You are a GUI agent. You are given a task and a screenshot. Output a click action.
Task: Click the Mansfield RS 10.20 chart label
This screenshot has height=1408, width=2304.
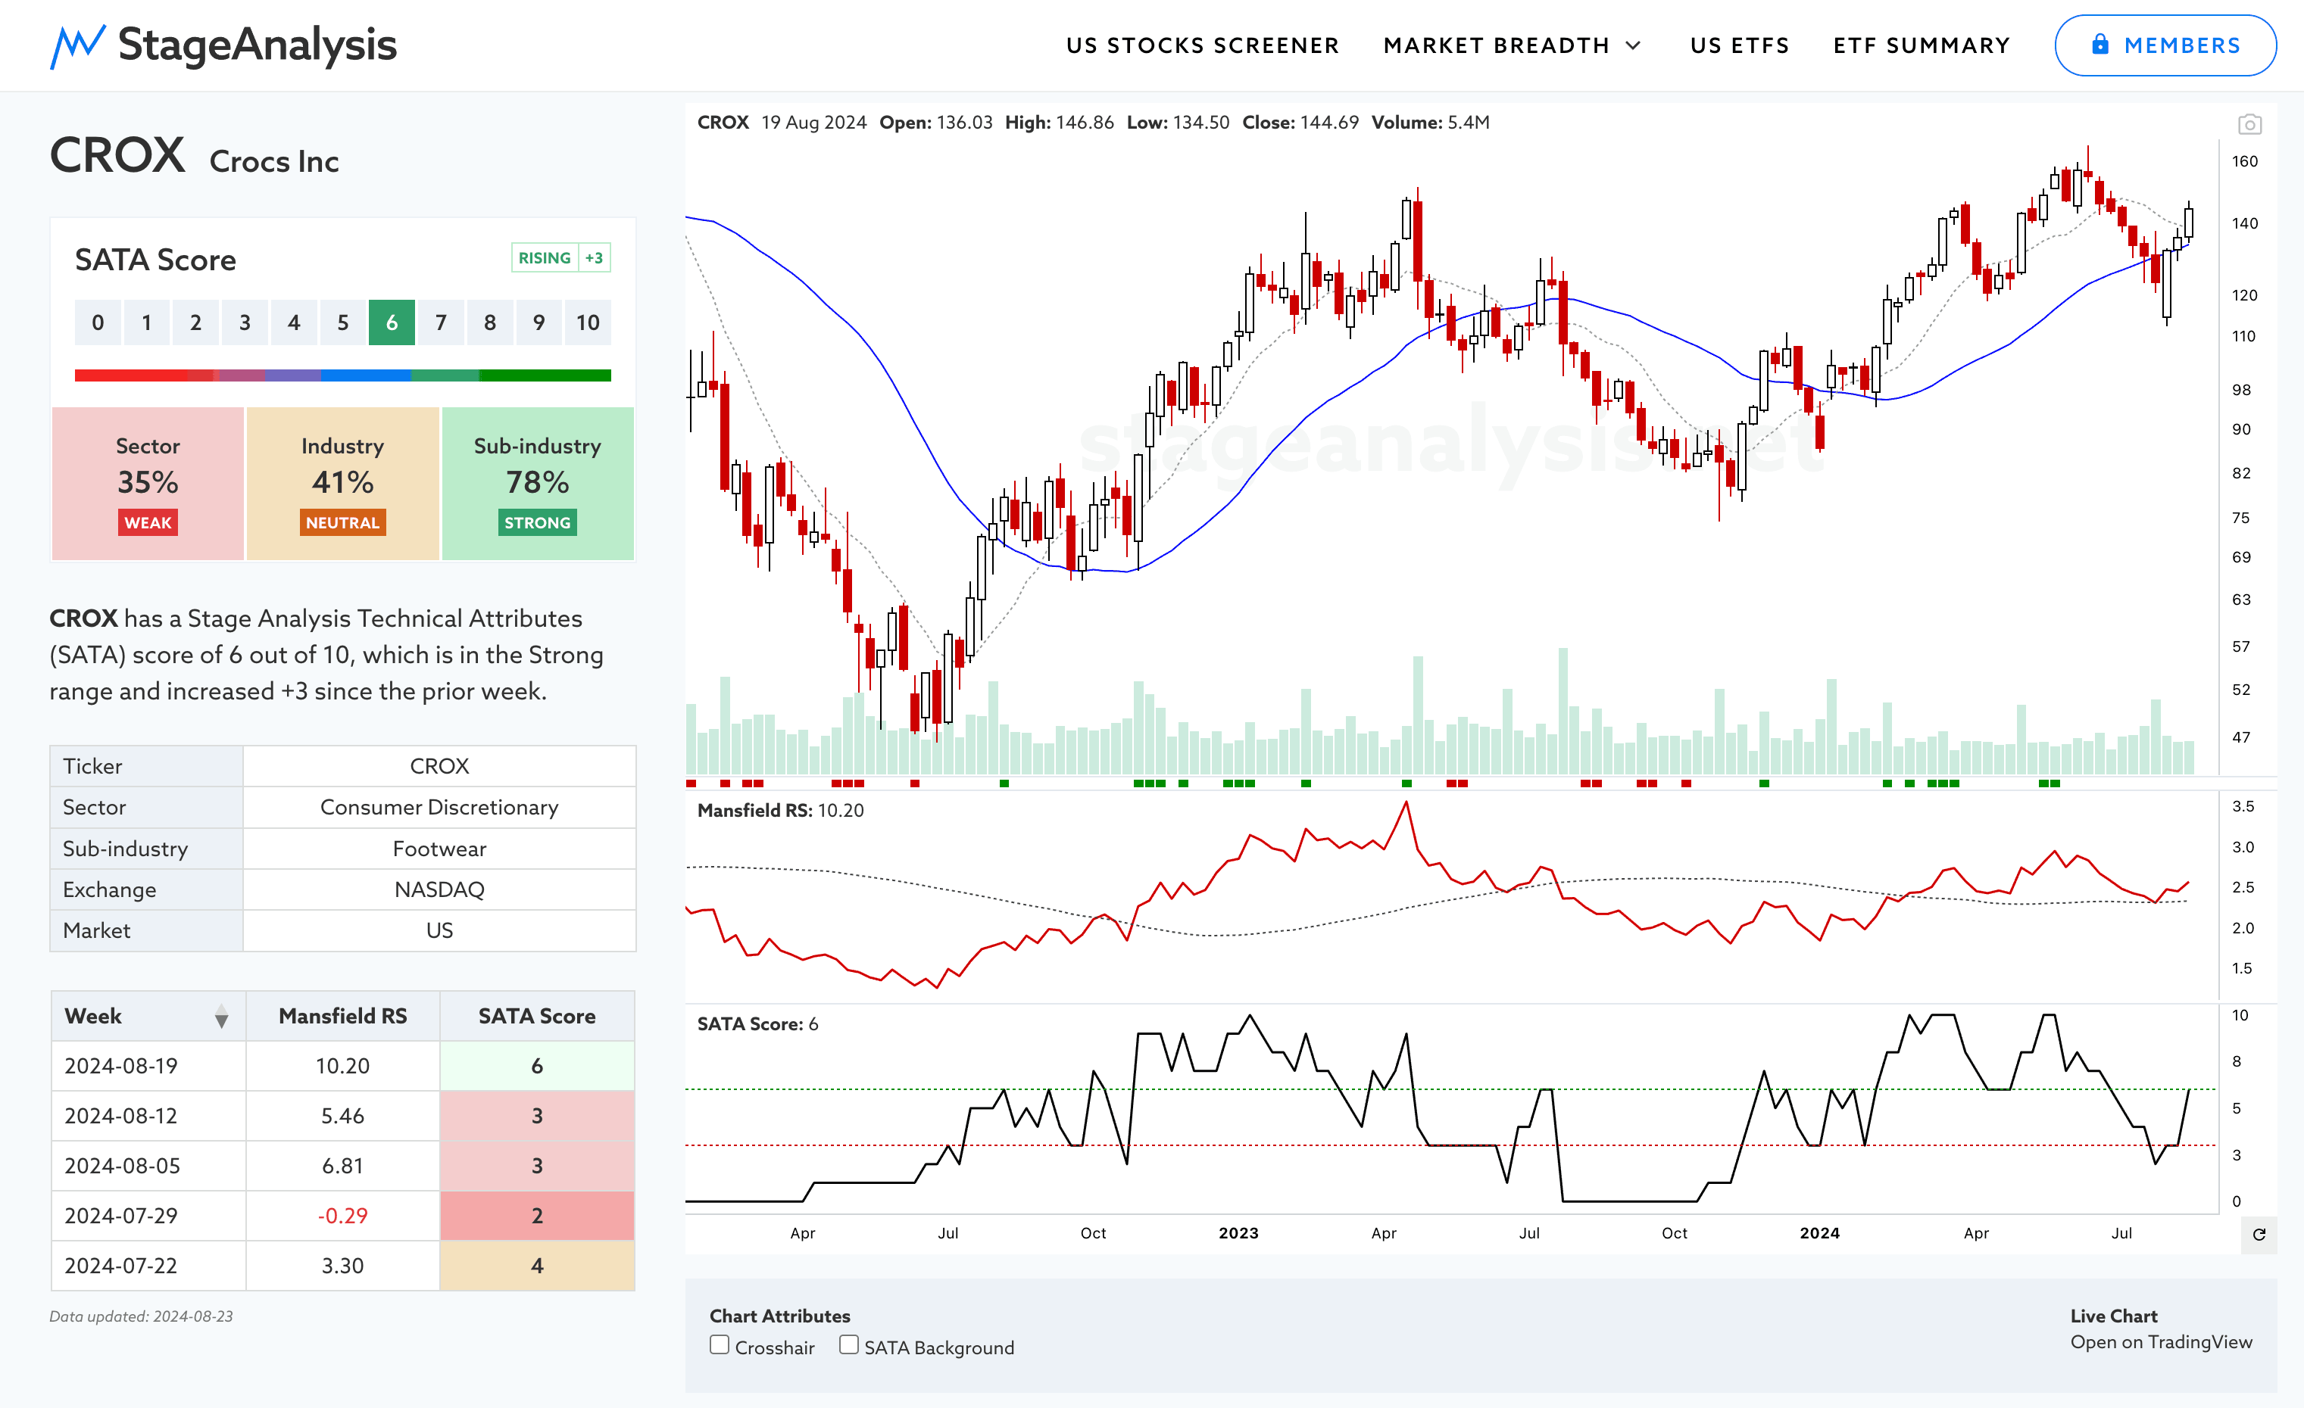pos(781,811)
